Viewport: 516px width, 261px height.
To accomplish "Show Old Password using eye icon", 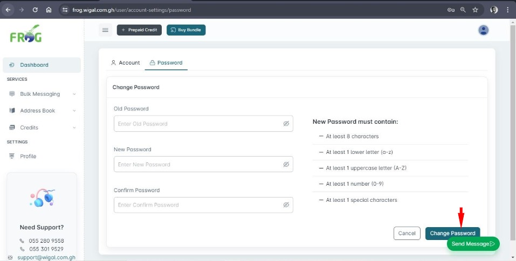I will 286,124.
